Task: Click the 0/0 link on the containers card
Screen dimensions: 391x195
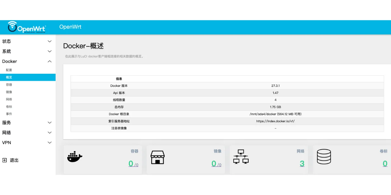Action: 133,164
